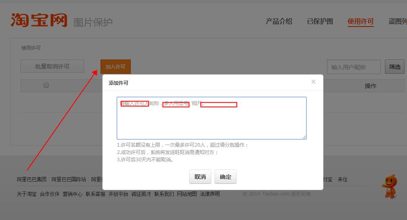The width and height of the screenshot is (407, 220).
Task: Open the 开放平台 footer link
Action: point(119,194)
